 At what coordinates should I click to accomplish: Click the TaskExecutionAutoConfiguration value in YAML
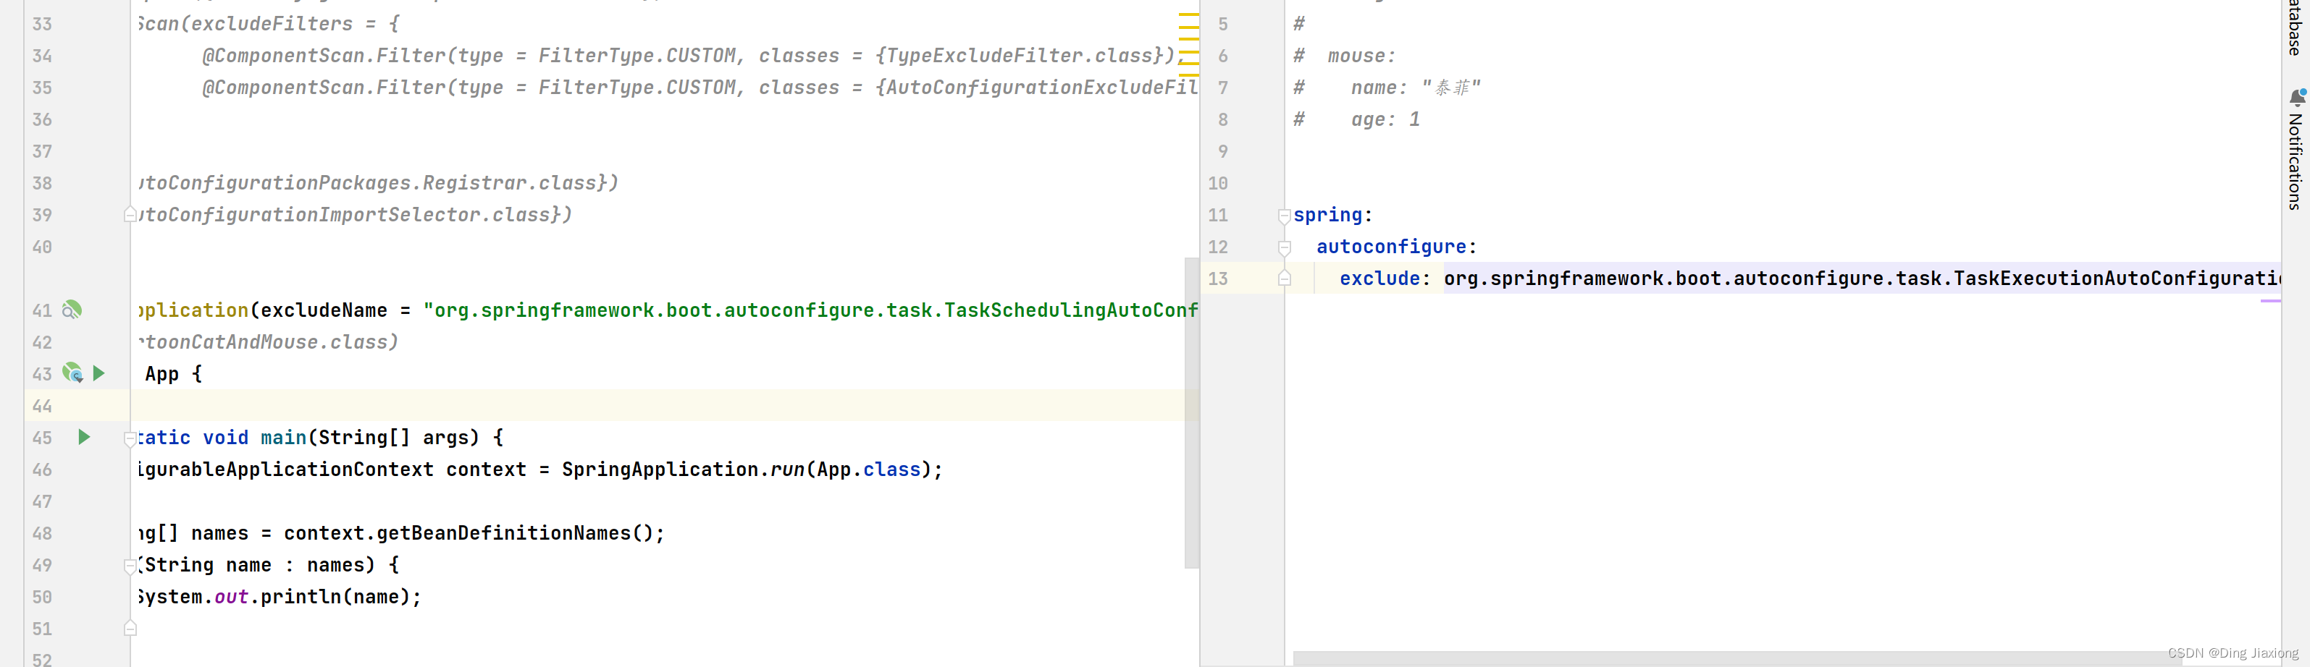[1862, 279]
